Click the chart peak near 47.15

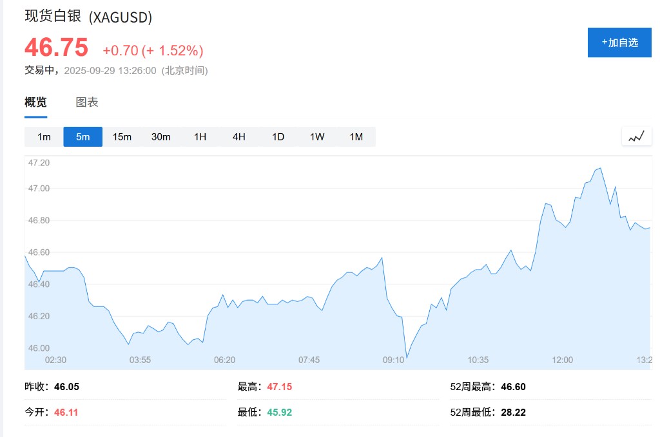pos(600,169)
